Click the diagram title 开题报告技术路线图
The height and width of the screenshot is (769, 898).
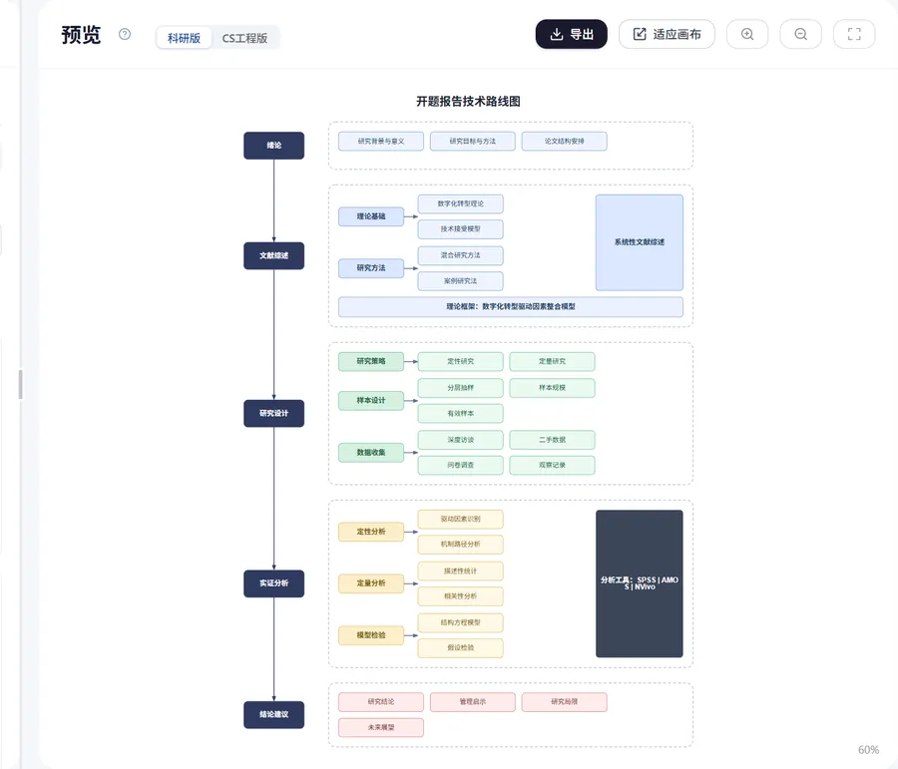coord(468,102)
